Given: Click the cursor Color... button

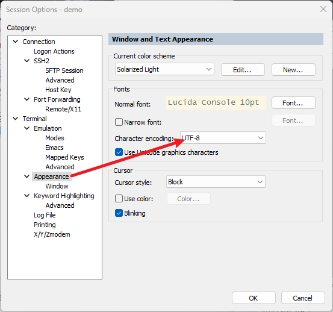Looking at the screenshot, I should tap(188, 199).
